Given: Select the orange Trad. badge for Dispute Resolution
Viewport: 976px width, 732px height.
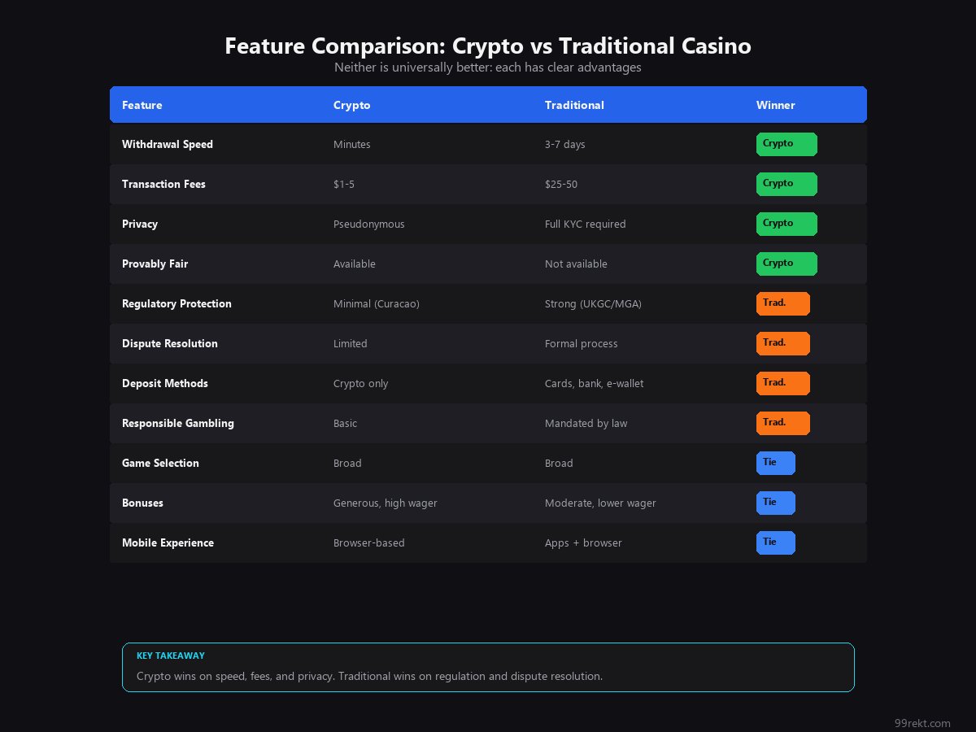Looking at the screenshot, I should [782, 343].
